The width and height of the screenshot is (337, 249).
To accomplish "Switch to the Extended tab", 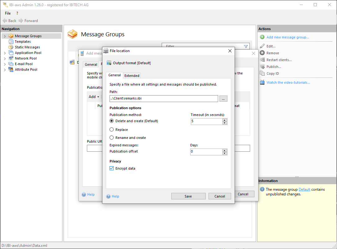I will pos(132,76).
